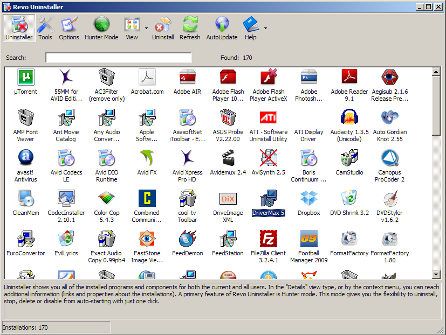The height and width of the screenshot is (335, 446).
Task: Select the Audacity 1.3.5 icon
Action: click(349, 118)
